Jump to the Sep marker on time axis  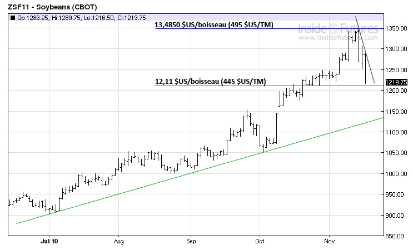pos(191,242)
